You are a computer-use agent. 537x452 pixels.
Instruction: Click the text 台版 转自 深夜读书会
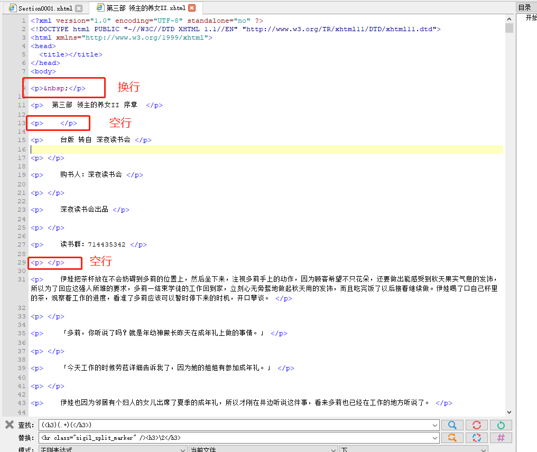[95, 139]
